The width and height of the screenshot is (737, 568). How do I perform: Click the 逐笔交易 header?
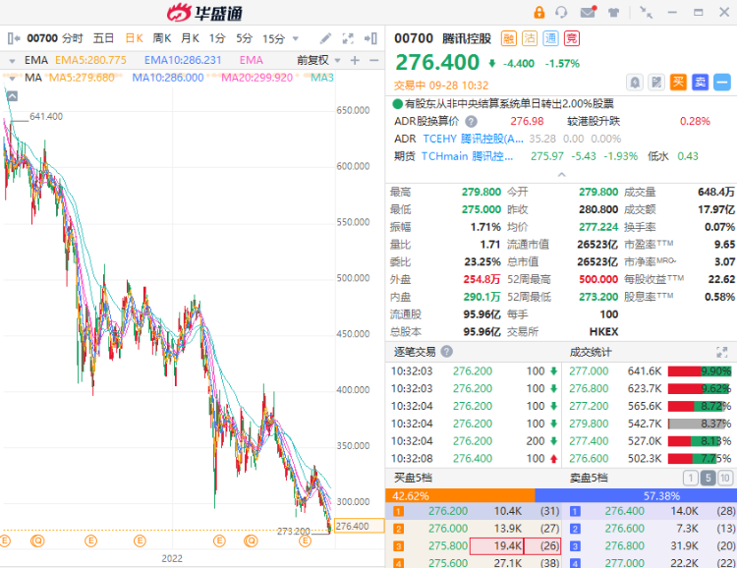click(415, 352)
